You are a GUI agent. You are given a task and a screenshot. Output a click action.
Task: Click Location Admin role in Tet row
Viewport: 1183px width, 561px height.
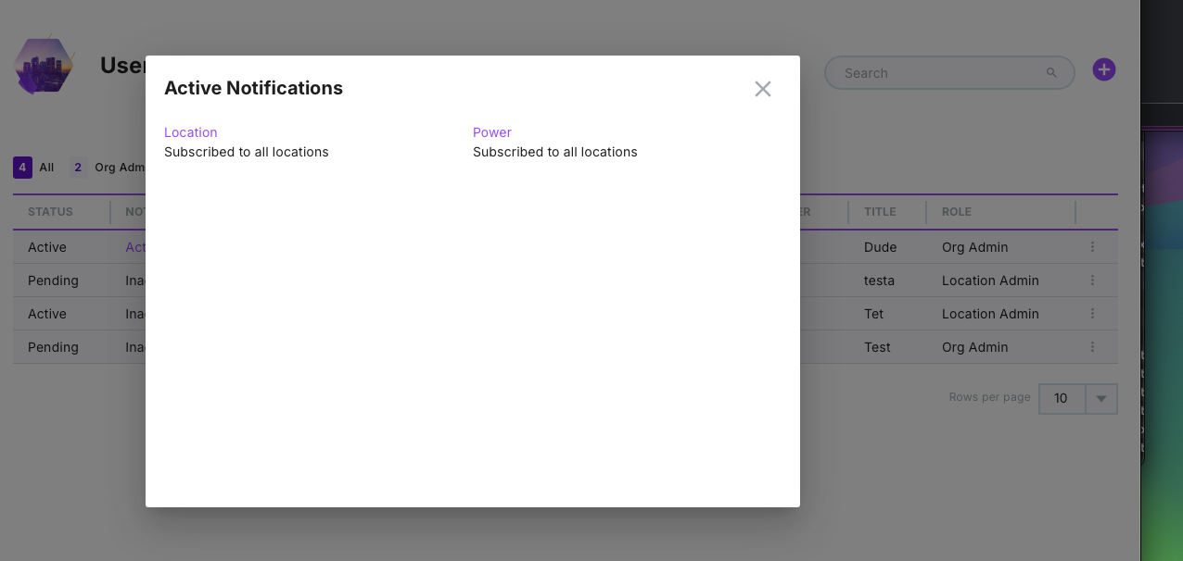click(990, 314)
